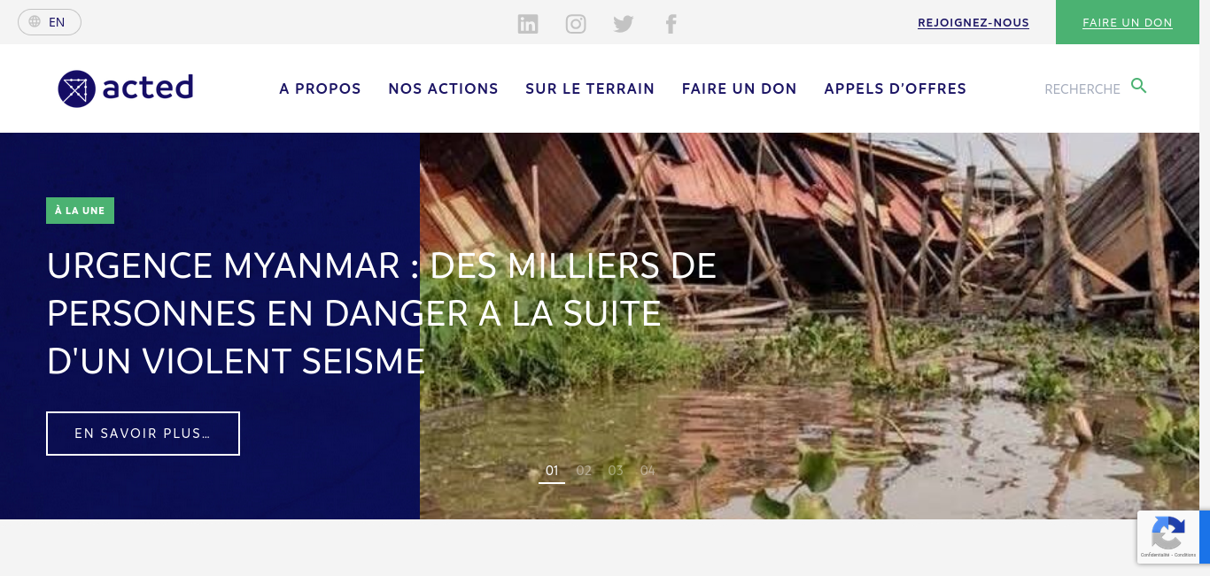Open the SUR LE TERRAIN menu
1210x576 pixels.
[590, 88]
